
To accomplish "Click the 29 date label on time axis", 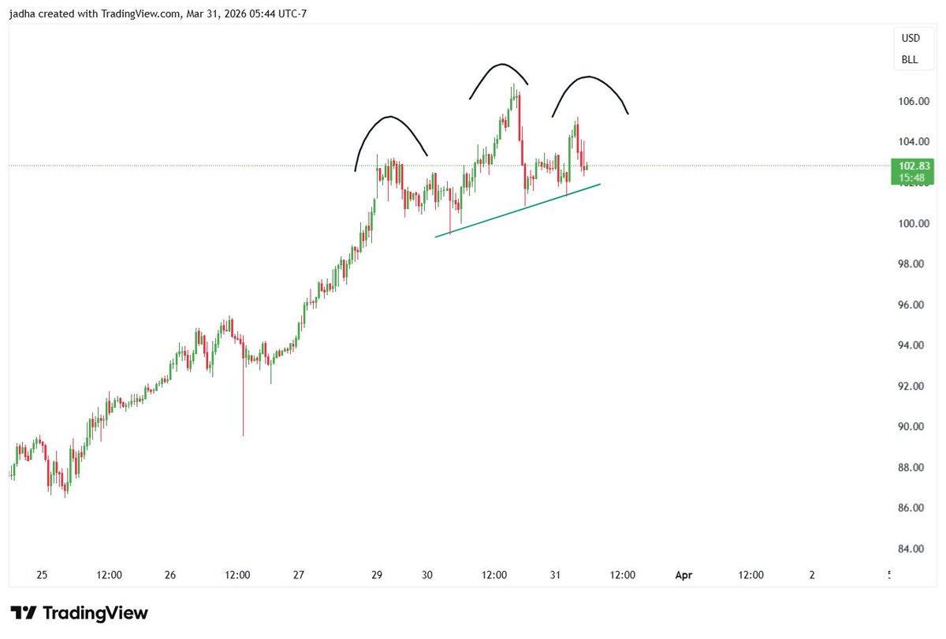I will click(x=377, y=576).
